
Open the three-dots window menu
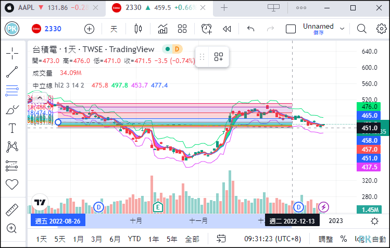click(301, 8)
